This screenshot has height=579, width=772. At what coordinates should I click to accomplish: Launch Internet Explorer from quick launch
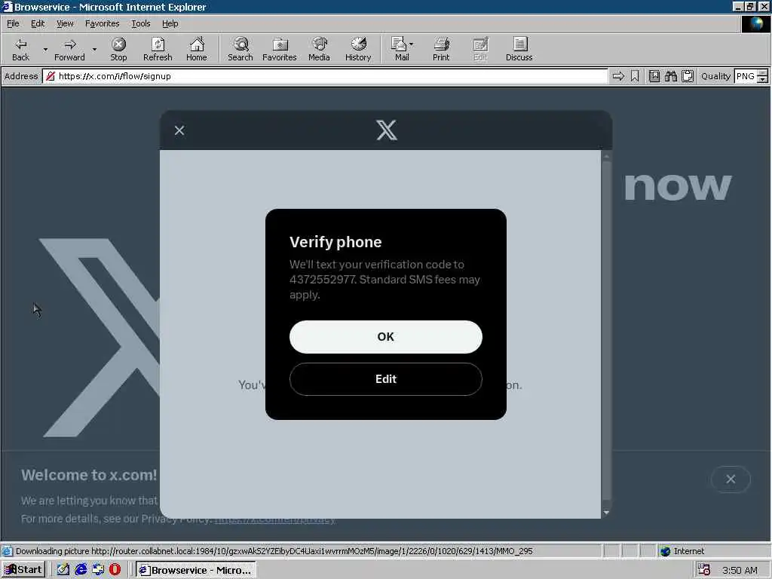coord(81,570)
